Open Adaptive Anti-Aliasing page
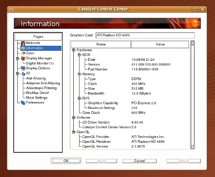 pyautogui.click(x=43, y=83)
